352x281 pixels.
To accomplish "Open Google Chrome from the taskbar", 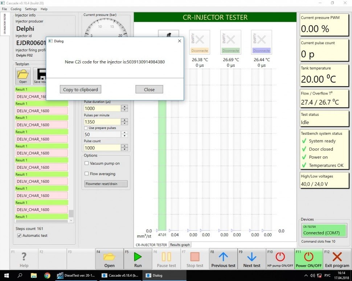I will (47, 276).
